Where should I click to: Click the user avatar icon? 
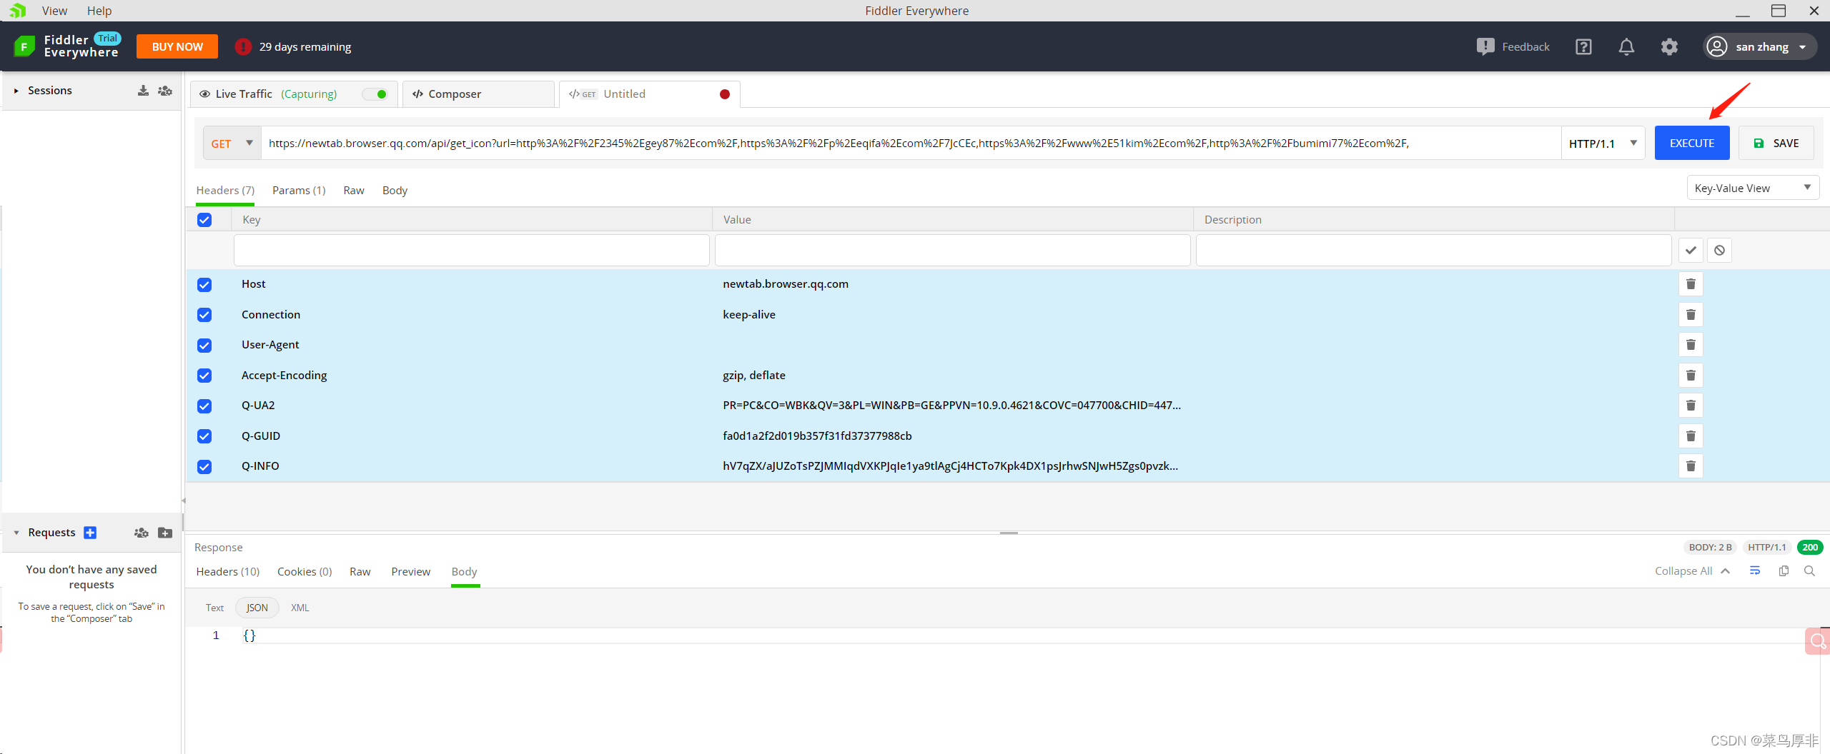(1716, 46)
